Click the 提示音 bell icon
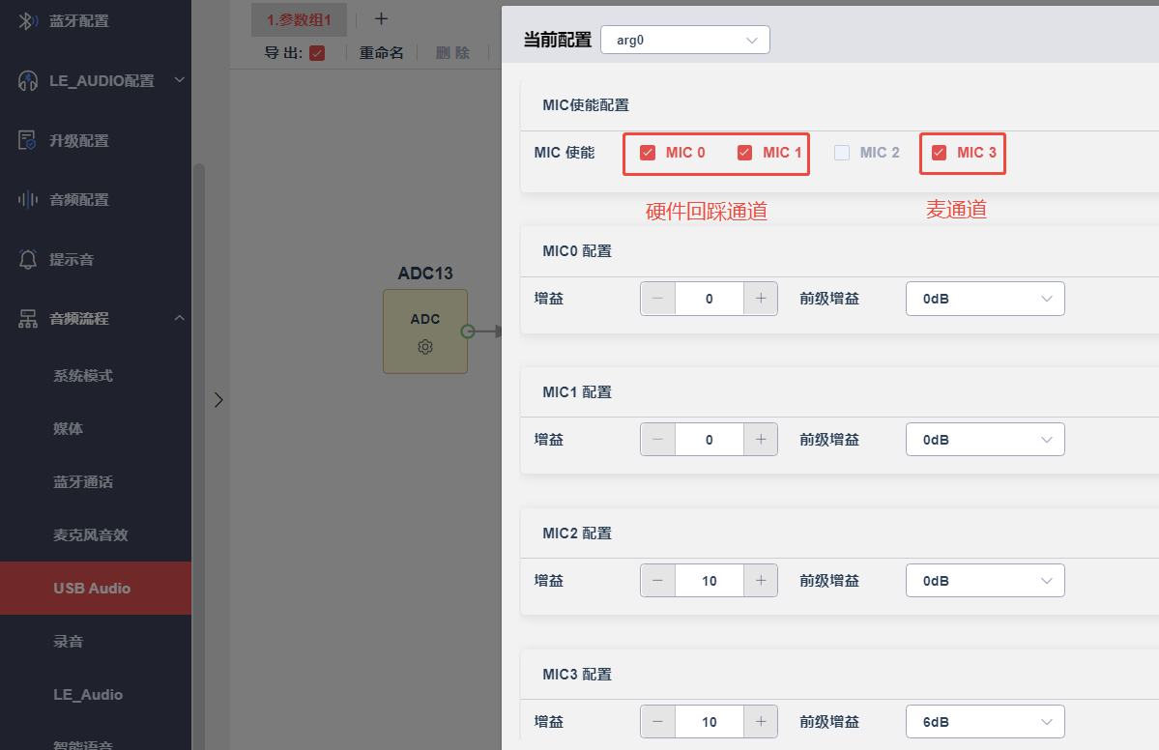Image resolution: width=1159 pixels, height=750 pixels. (28, 259)
